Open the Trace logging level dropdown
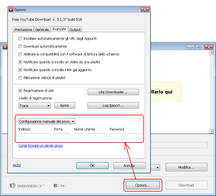Screen dimensions: 216x196 point(35,106)
